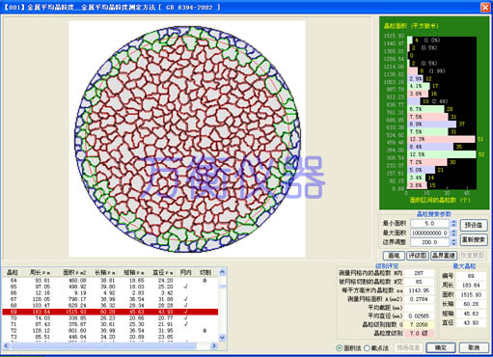Click the table's horizontal scroll-right arrow

click(x=214, y=345)
